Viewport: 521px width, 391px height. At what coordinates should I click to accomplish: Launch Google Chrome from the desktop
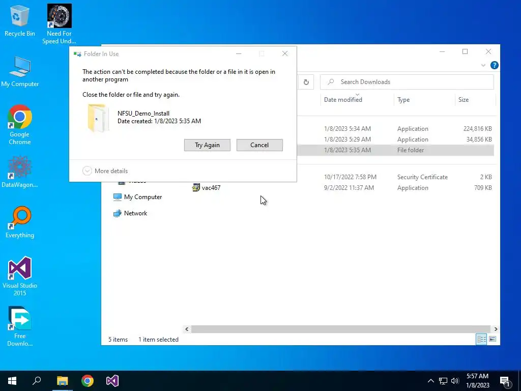point(20,125)
